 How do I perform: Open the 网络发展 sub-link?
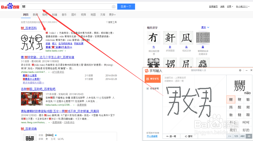[x=79, y=44]
